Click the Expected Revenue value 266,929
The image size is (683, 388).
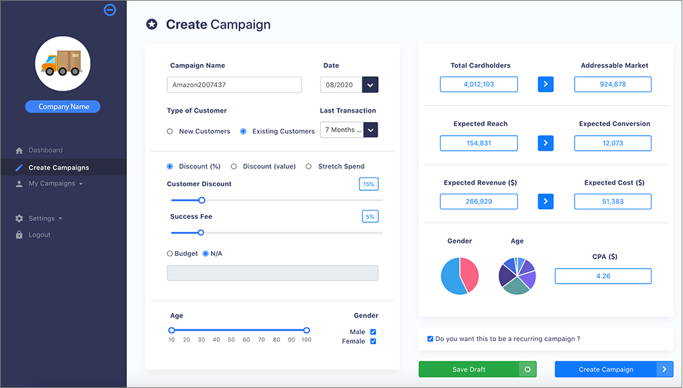point(479,201)
